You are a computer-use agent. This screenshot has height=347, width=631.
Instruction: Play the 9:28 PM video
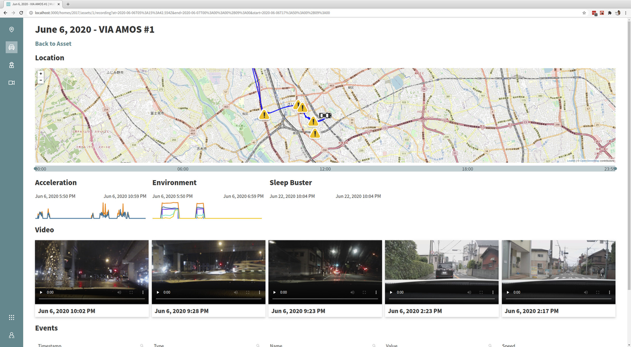[x=158, y=292]
